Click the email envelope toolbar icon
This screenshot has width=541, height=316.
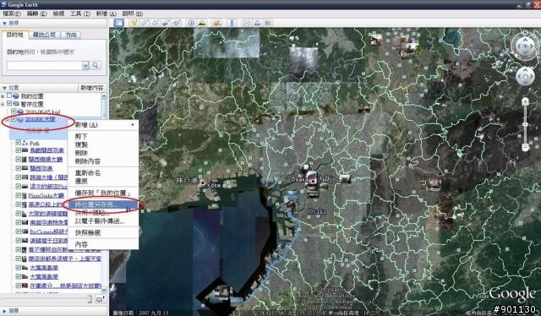tap(247, 23)
